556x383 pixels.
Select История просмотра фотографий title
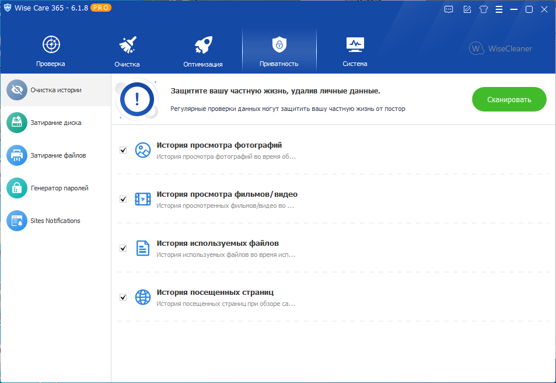coord(219,145)
